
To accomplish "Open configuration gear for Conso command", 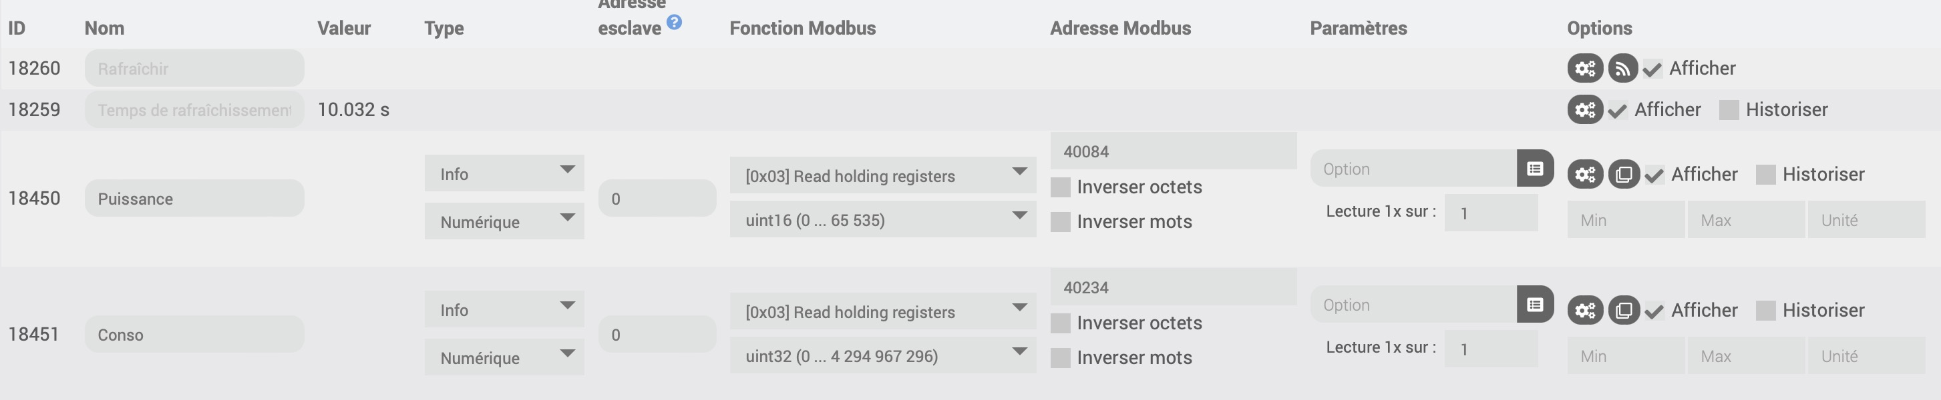I will (1584, 311).
